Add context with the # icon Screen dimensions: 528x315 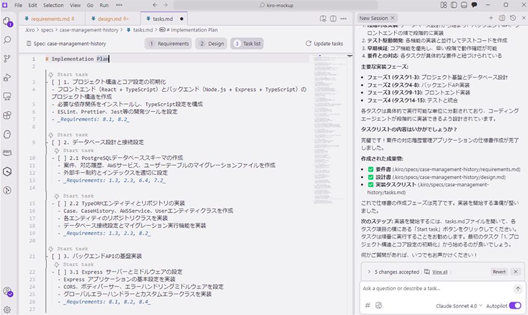point(368,305)
